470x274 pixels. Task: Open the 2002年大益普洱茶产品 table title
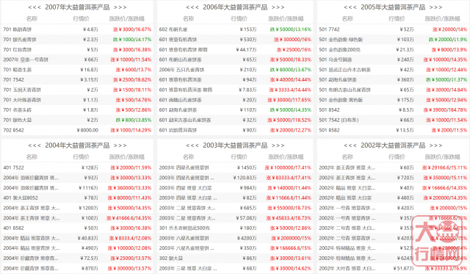tap(393, 145)
